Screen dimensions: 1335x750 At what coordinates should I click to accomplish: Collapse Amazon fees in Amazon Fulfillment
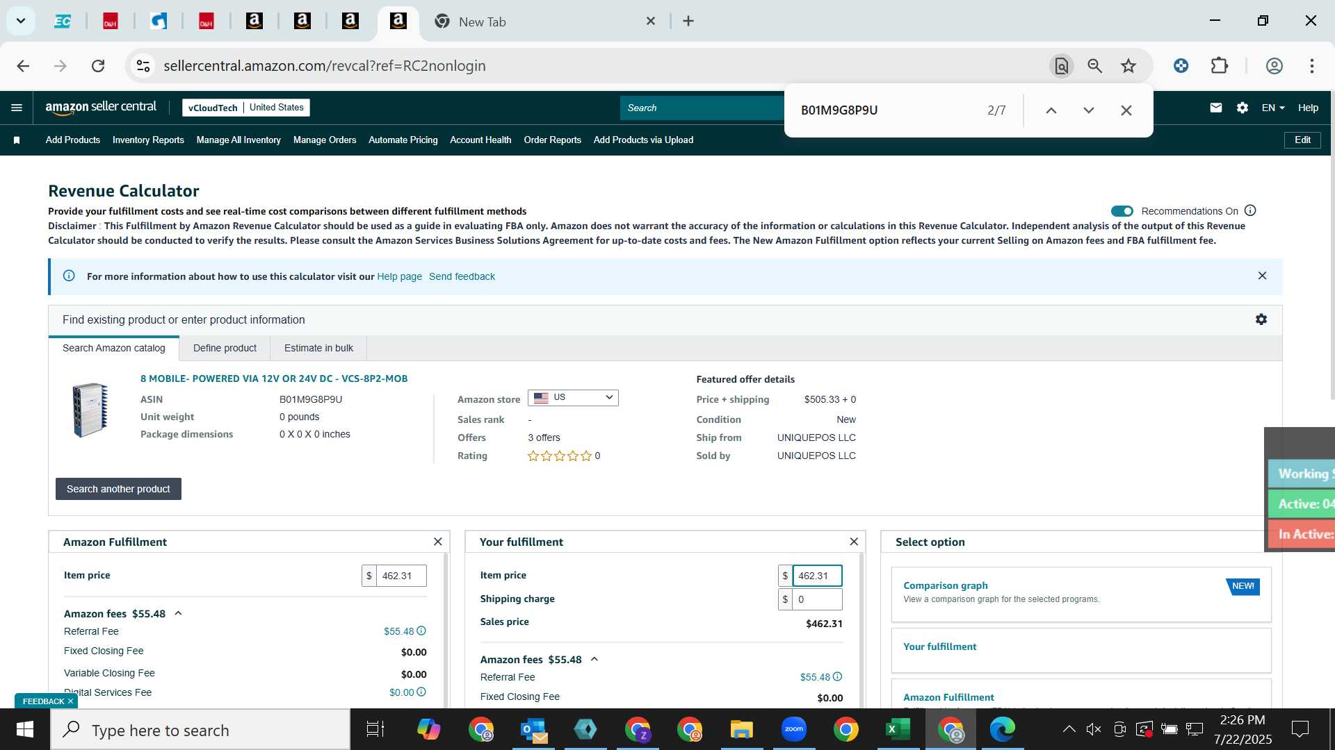click(178, 614)
